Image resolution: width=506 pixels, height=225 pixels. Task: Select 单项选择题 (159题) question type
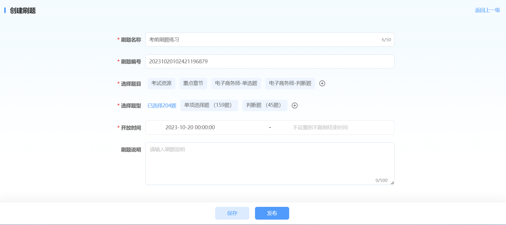pyautogui.click(x=209, y=105)
